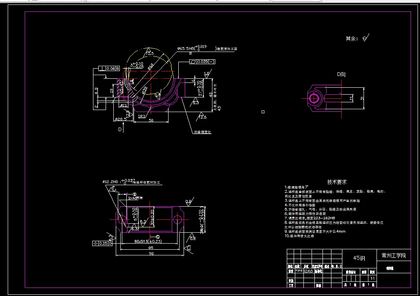Screen dimensions: 420x296
Task: Click the ø13 hole dimension
Action: pyautogui.click(x=123, y=105)
